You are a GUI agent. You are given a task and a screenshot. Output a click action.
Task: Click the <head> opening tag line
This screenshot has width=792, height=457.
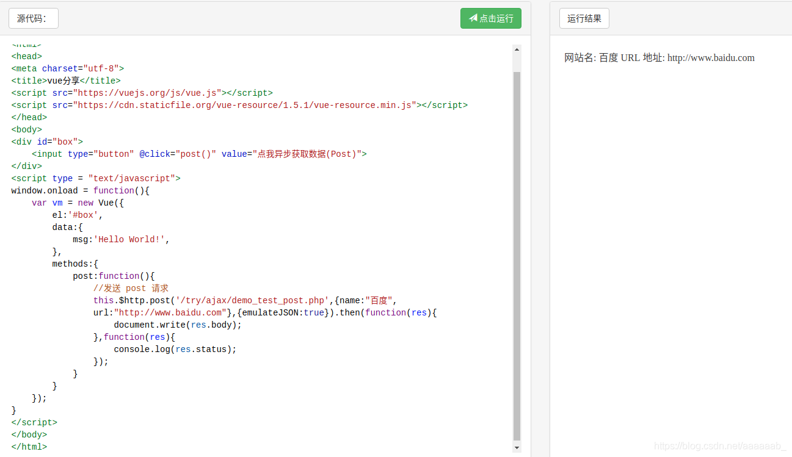coord(26,56)
